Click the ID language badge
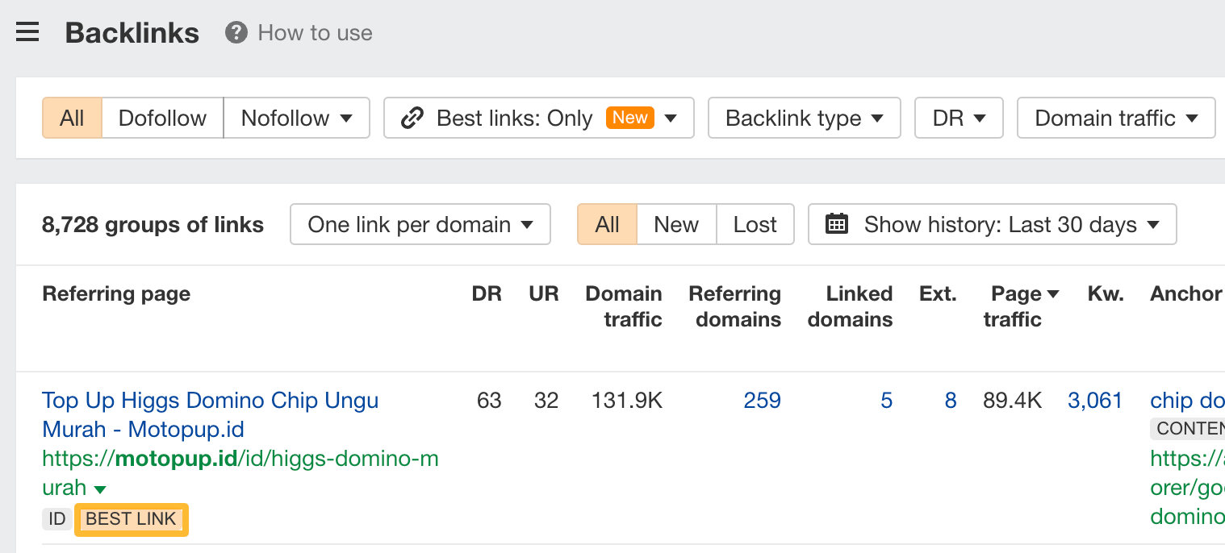The height and width of the screenshot is (553, 1225). pos(56,519)
